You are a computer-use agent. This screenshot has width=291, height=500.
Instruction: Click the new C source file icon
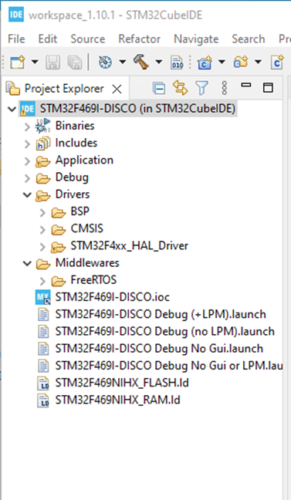click(277, 62)
